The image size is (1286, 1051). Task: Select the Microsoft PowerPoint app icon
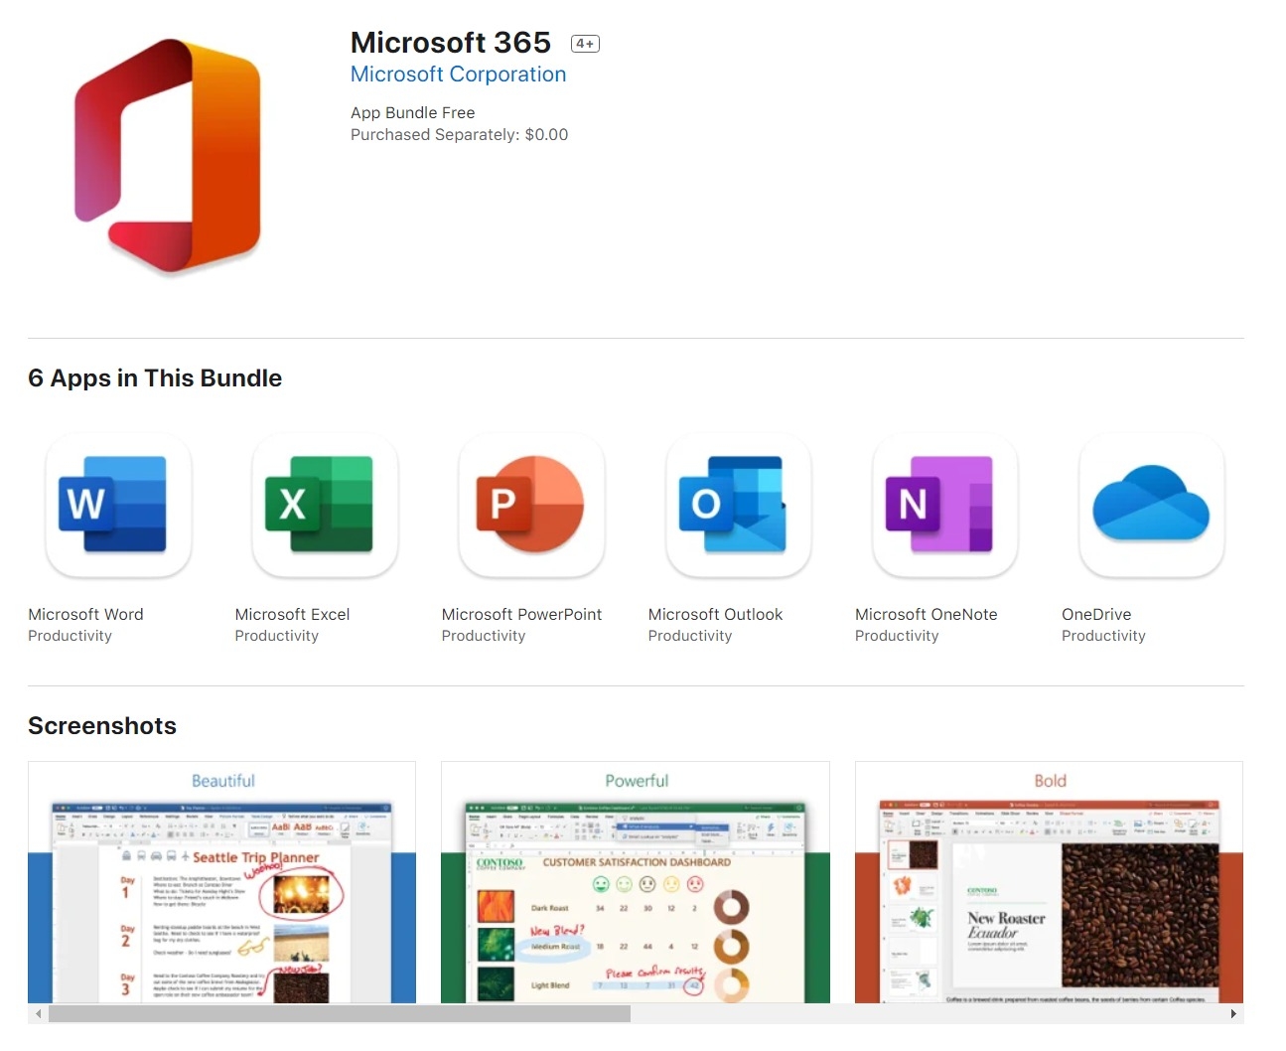tap(531, 505)
